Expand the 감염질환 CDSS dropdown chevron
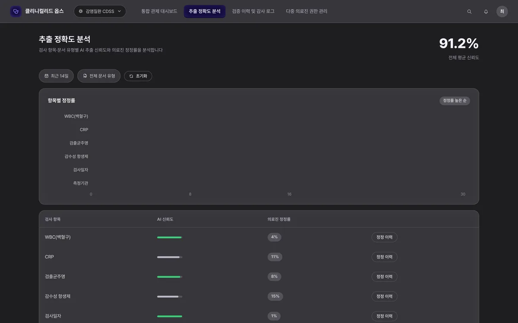 (119, 11)
